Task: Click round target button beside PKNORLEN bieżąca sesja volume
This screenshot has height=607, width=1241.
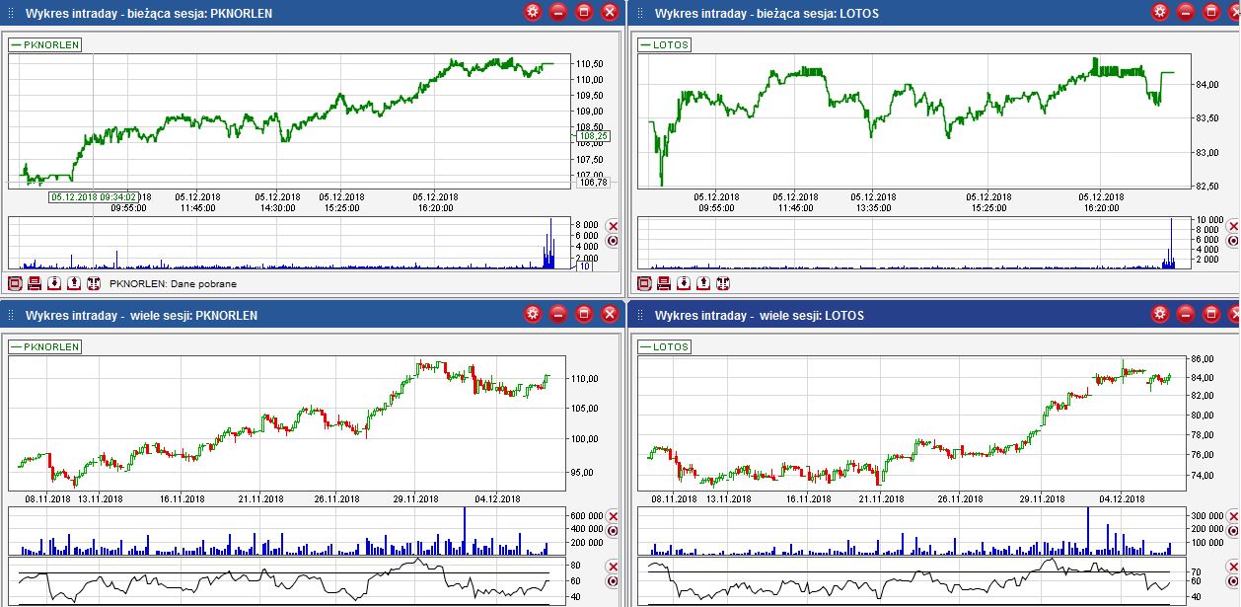Action: point(612,240)
